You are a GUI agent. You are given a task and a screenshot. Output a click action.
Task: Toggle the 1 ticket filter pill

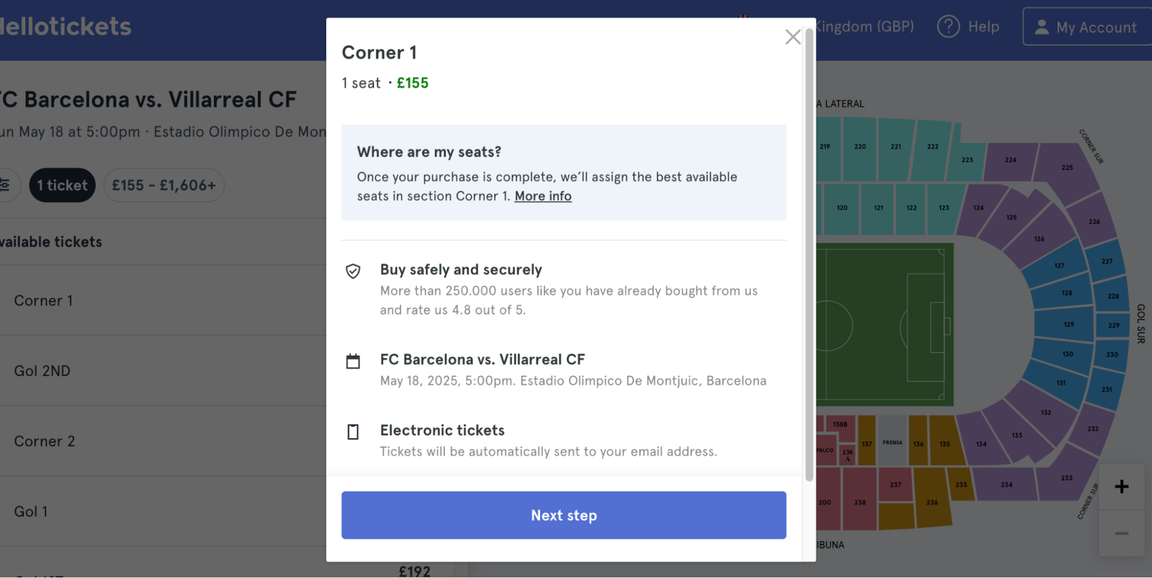(x=62, y=185)
